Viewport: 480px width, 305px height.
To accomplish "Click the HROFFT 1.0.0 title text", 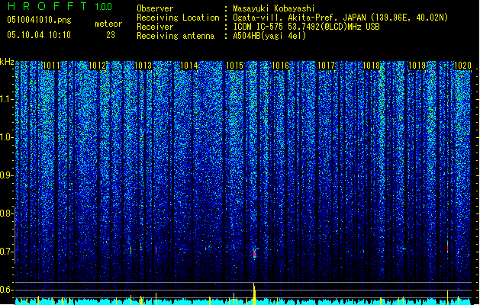I will (x=60, y=6).
